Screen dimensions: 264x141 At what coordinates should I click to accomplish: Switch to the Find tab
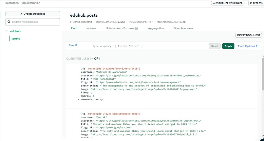[x=74, y=28]
